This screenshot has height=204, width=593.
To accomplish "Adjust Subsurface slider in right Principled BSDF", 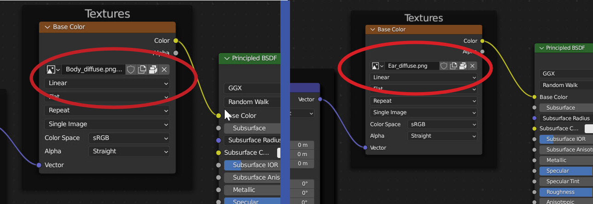I will coord(566,108).
